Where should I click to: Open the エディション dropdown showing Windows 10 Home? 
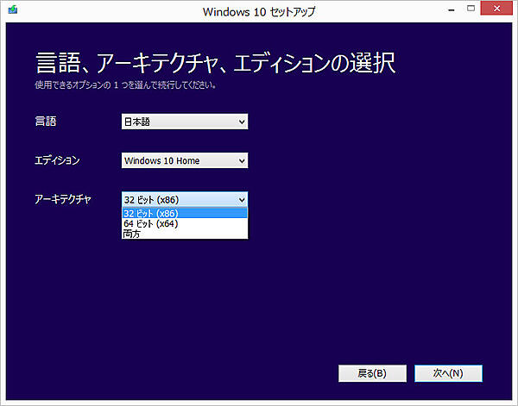click(x=185, y=160)
